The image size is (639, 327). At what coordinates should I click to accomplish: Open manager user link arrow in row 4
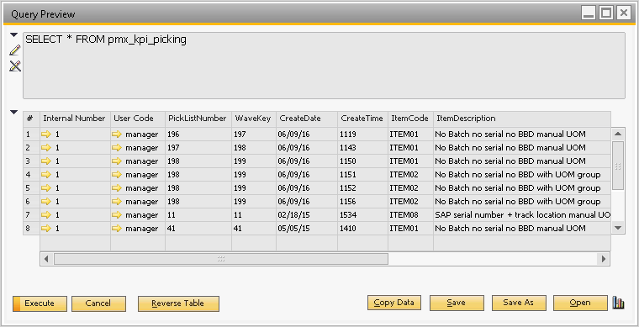[117, 174]
